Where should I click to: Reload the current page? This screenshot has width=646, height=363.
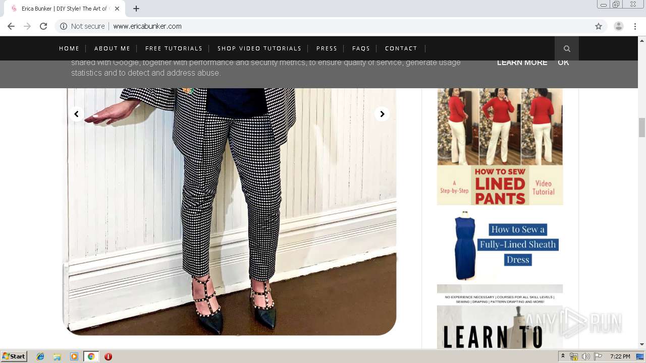pos(43,26)
